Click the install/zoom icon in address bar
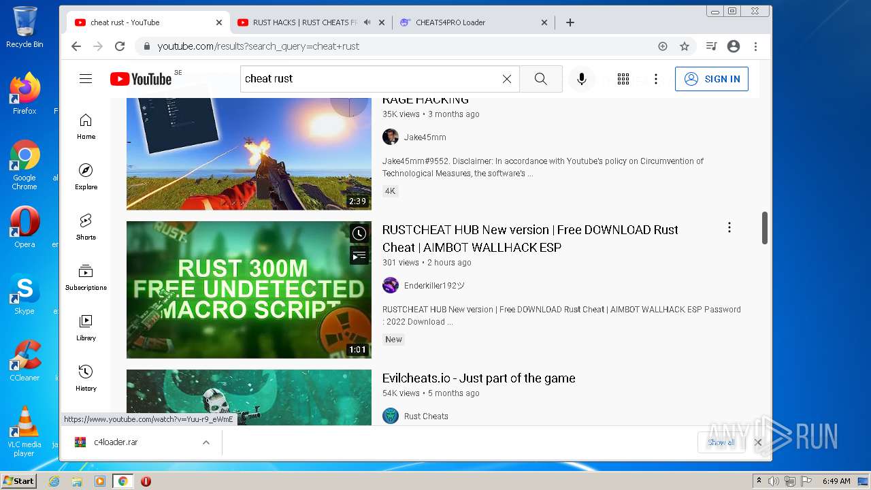Image resolution: width=871 pixels, height=490 pixels. (x=663, y=46)
